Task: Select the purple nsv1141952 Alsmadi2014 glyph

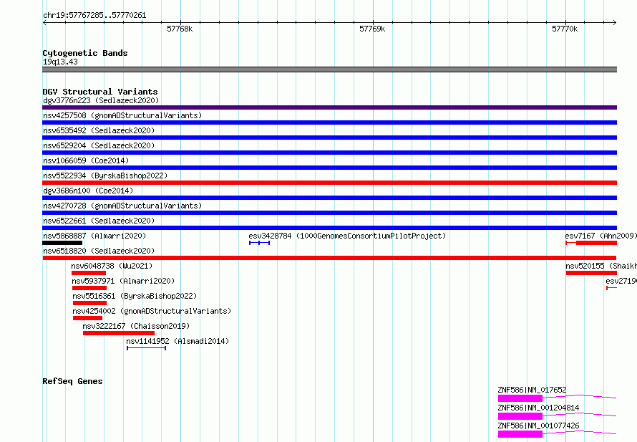Action: [146, 348]
